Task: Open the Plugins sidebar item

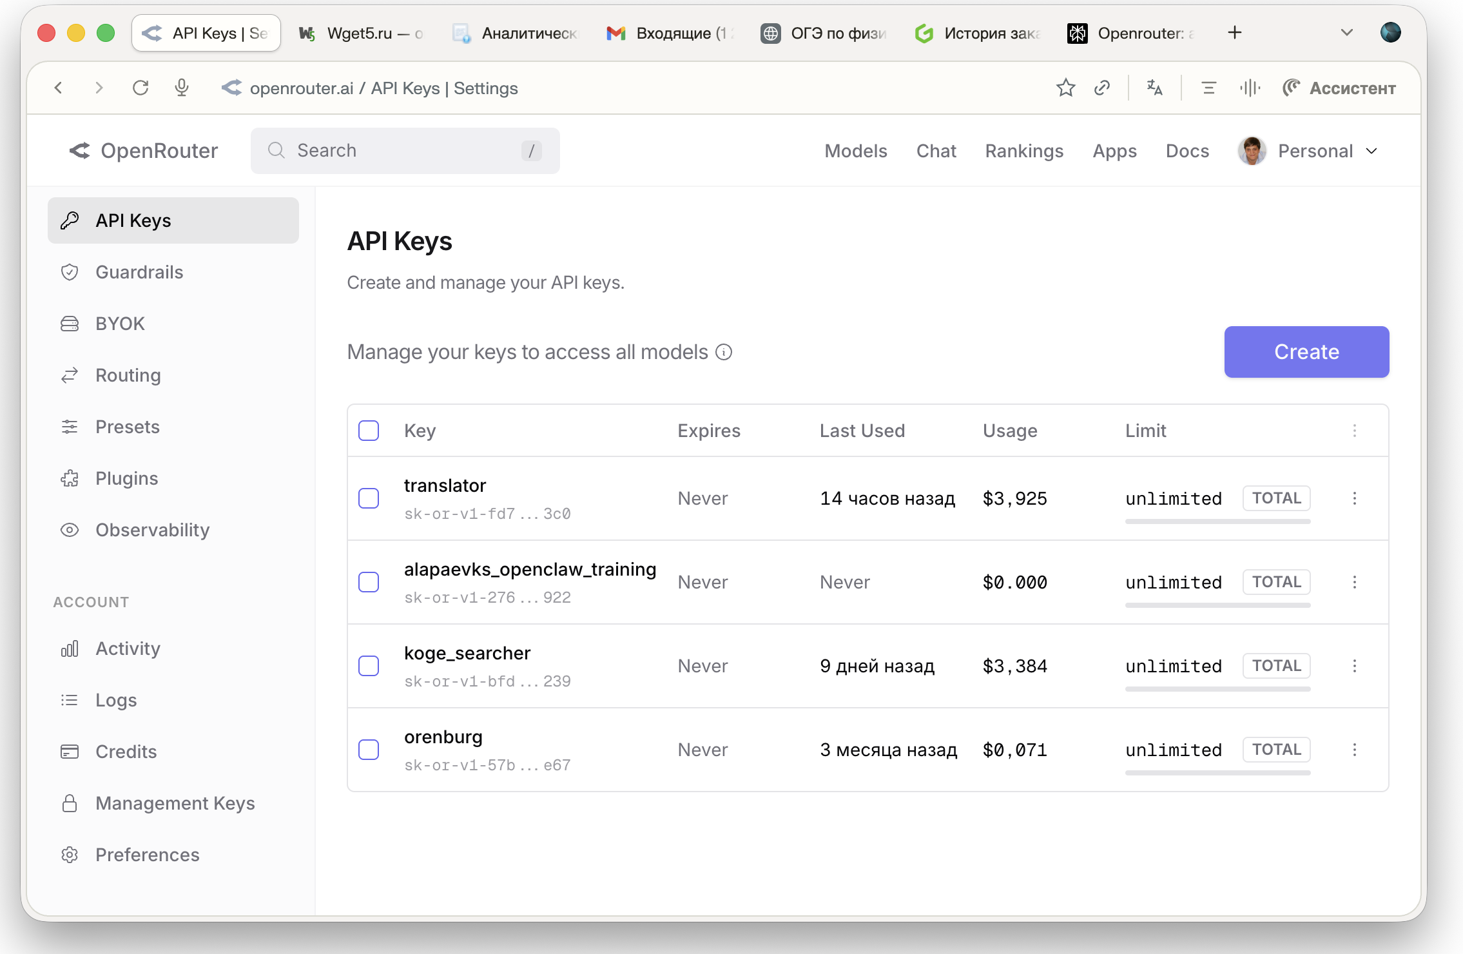Action: click(173, 478)
